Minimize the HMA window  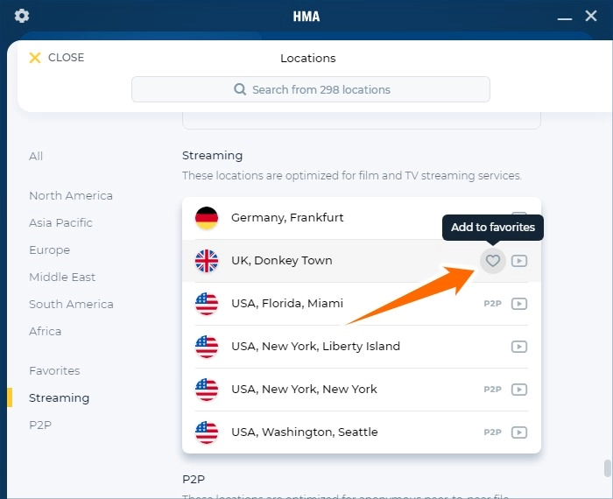[x=565, y=17]
